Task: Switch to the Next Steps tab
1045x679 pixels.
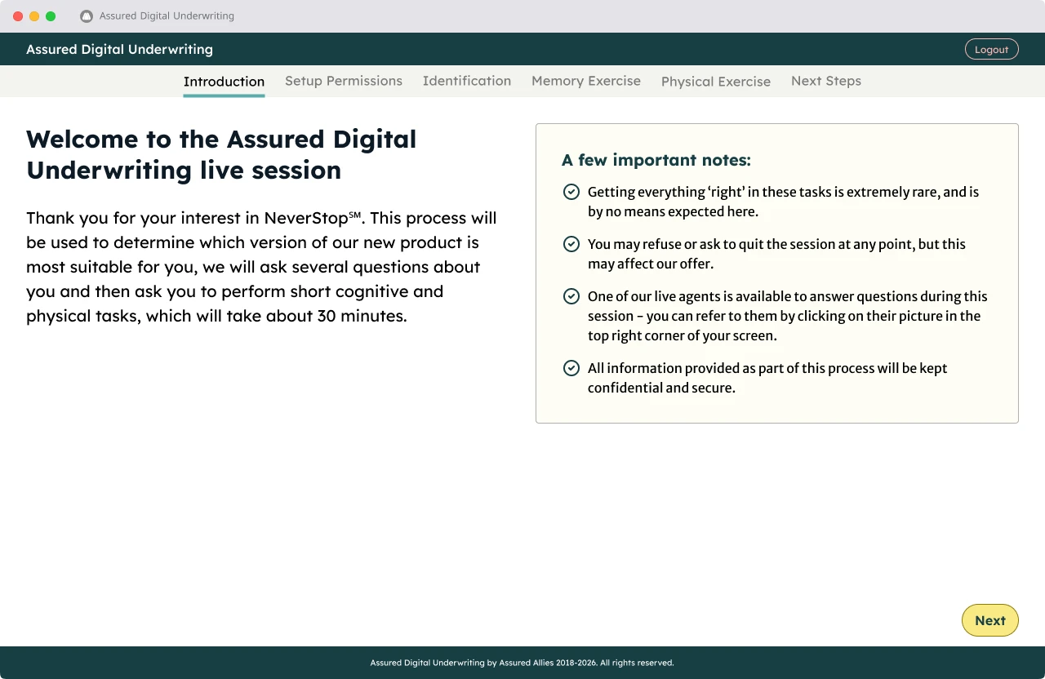Action: (826, 81)
